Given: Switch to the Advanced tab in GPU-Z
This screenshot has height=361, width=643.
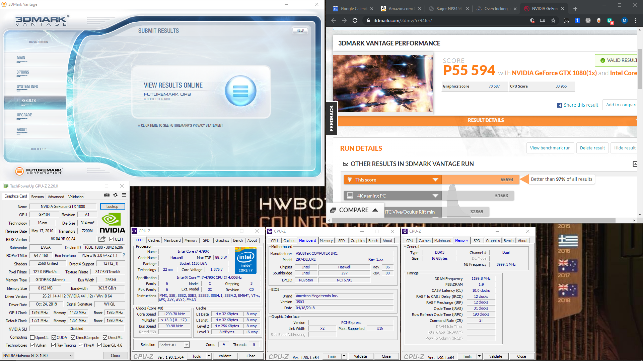Looking at the screenshot, I should (x=56, y=197).
